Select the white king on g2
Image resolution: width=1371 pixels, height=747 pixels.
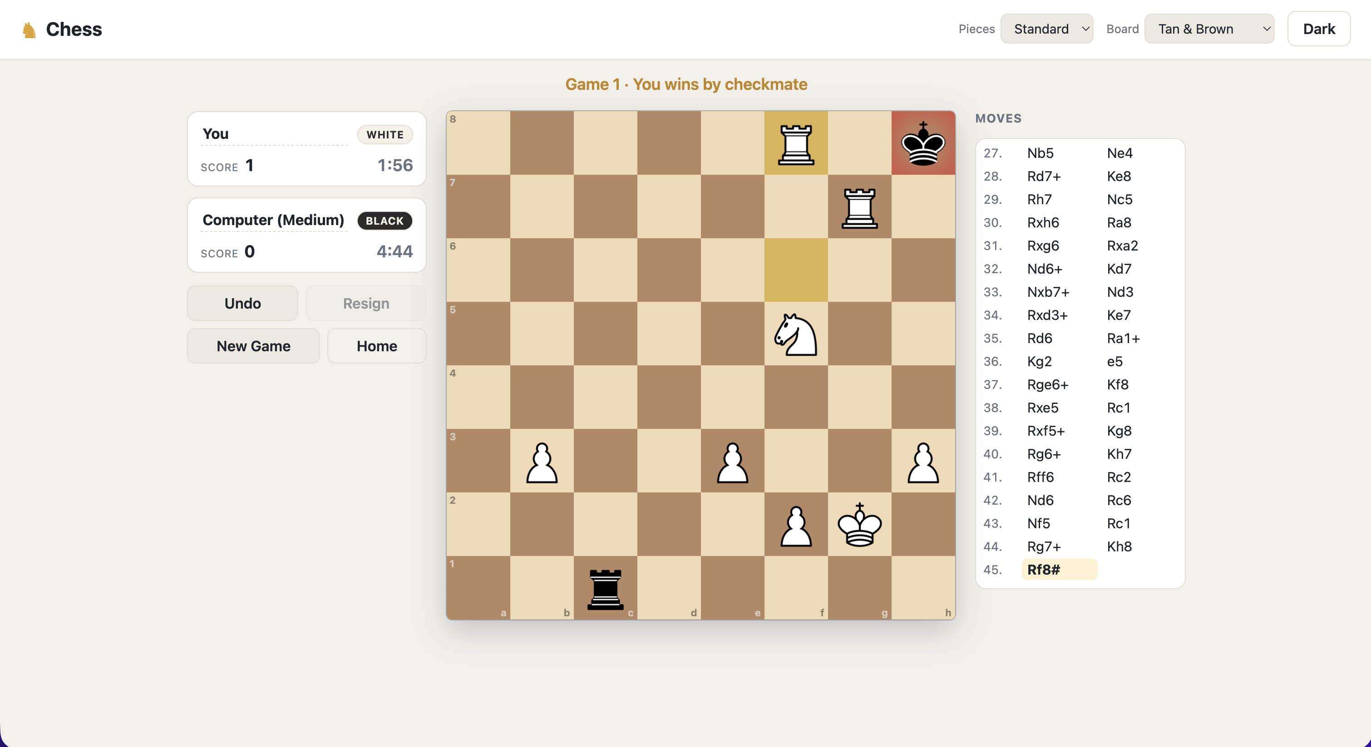[859, 525]
